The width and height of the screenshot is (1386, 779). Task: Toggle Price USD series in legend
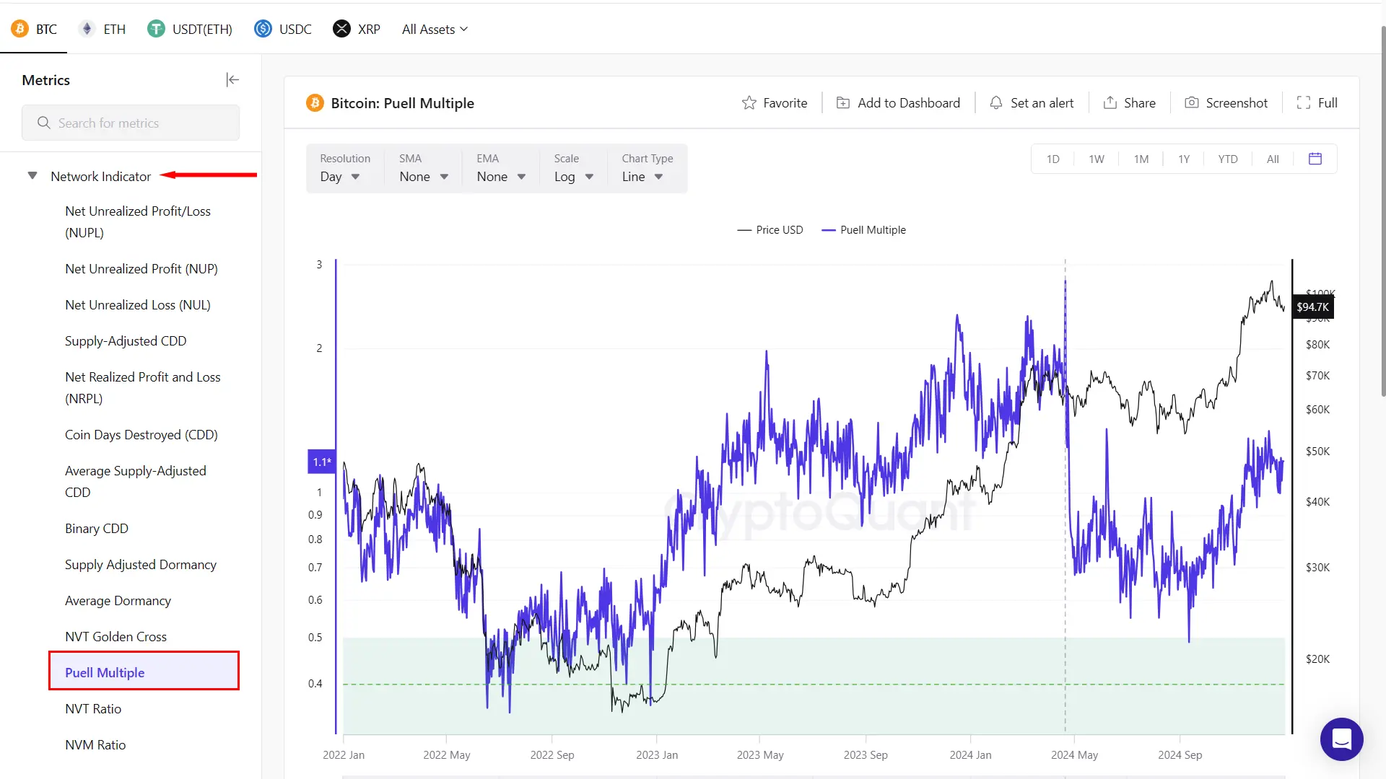770,229
